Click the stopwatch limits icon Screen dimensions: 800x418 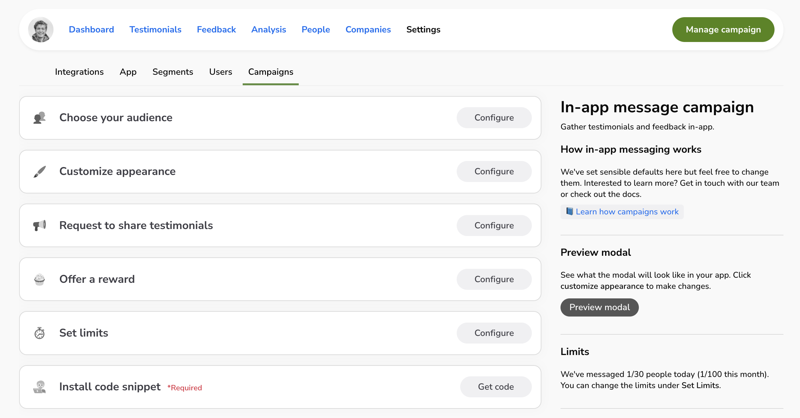coord(39,333)
